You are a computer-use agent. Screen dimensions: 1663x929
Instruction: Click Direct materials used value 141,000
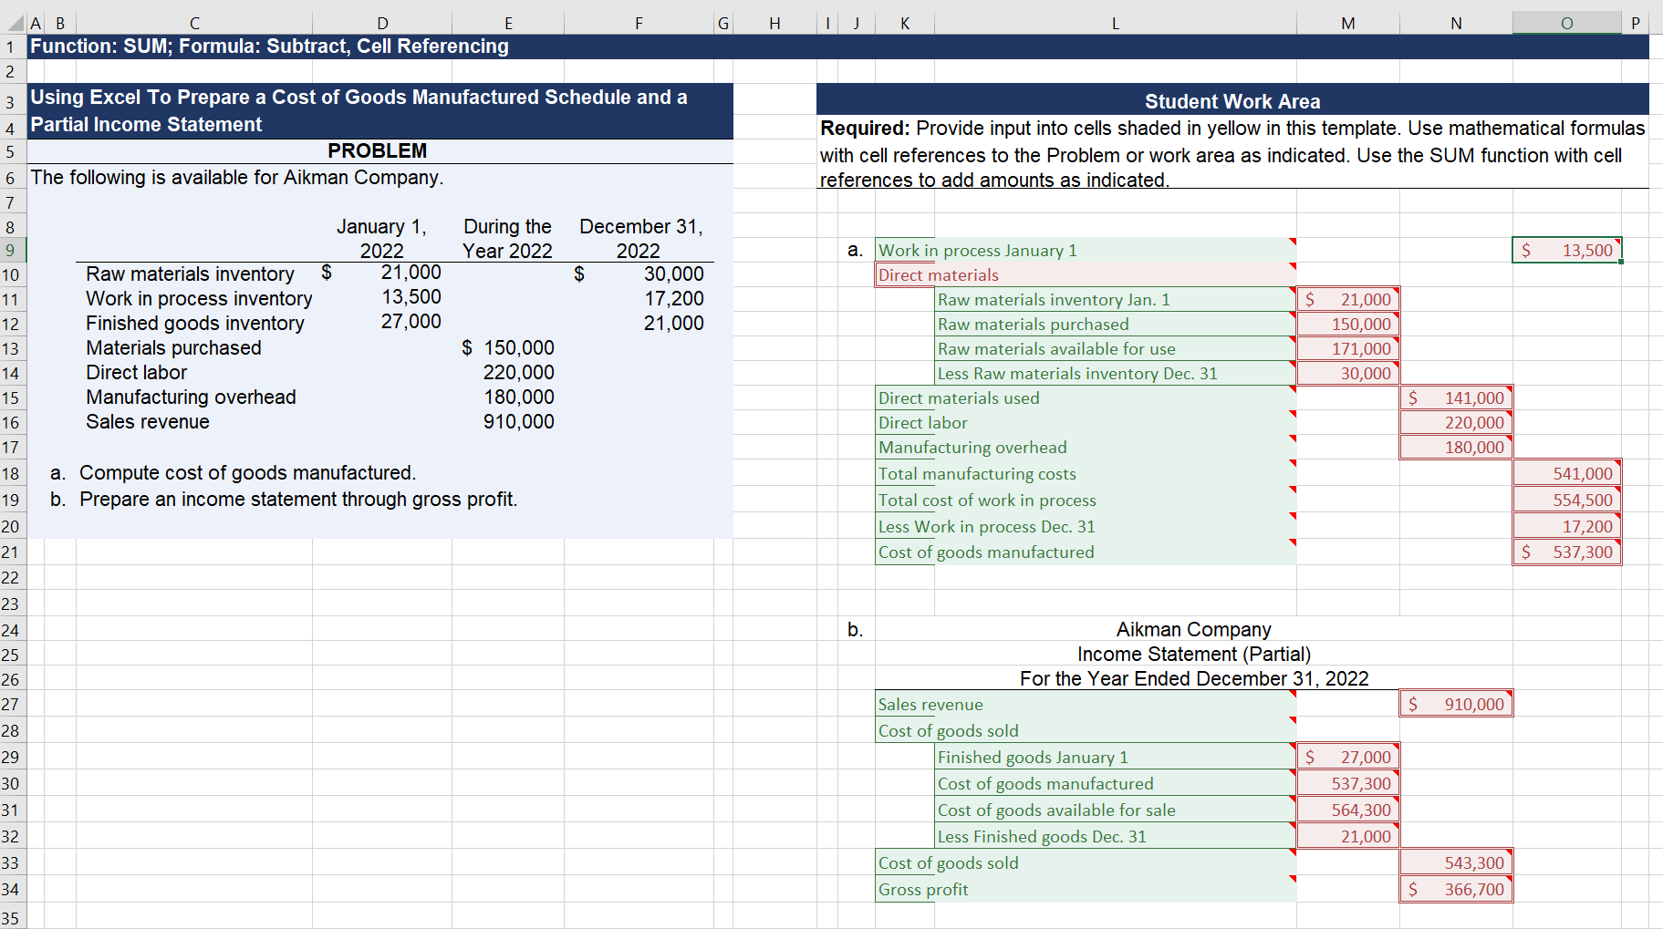pyautogui.click(x=1456, y=397)
